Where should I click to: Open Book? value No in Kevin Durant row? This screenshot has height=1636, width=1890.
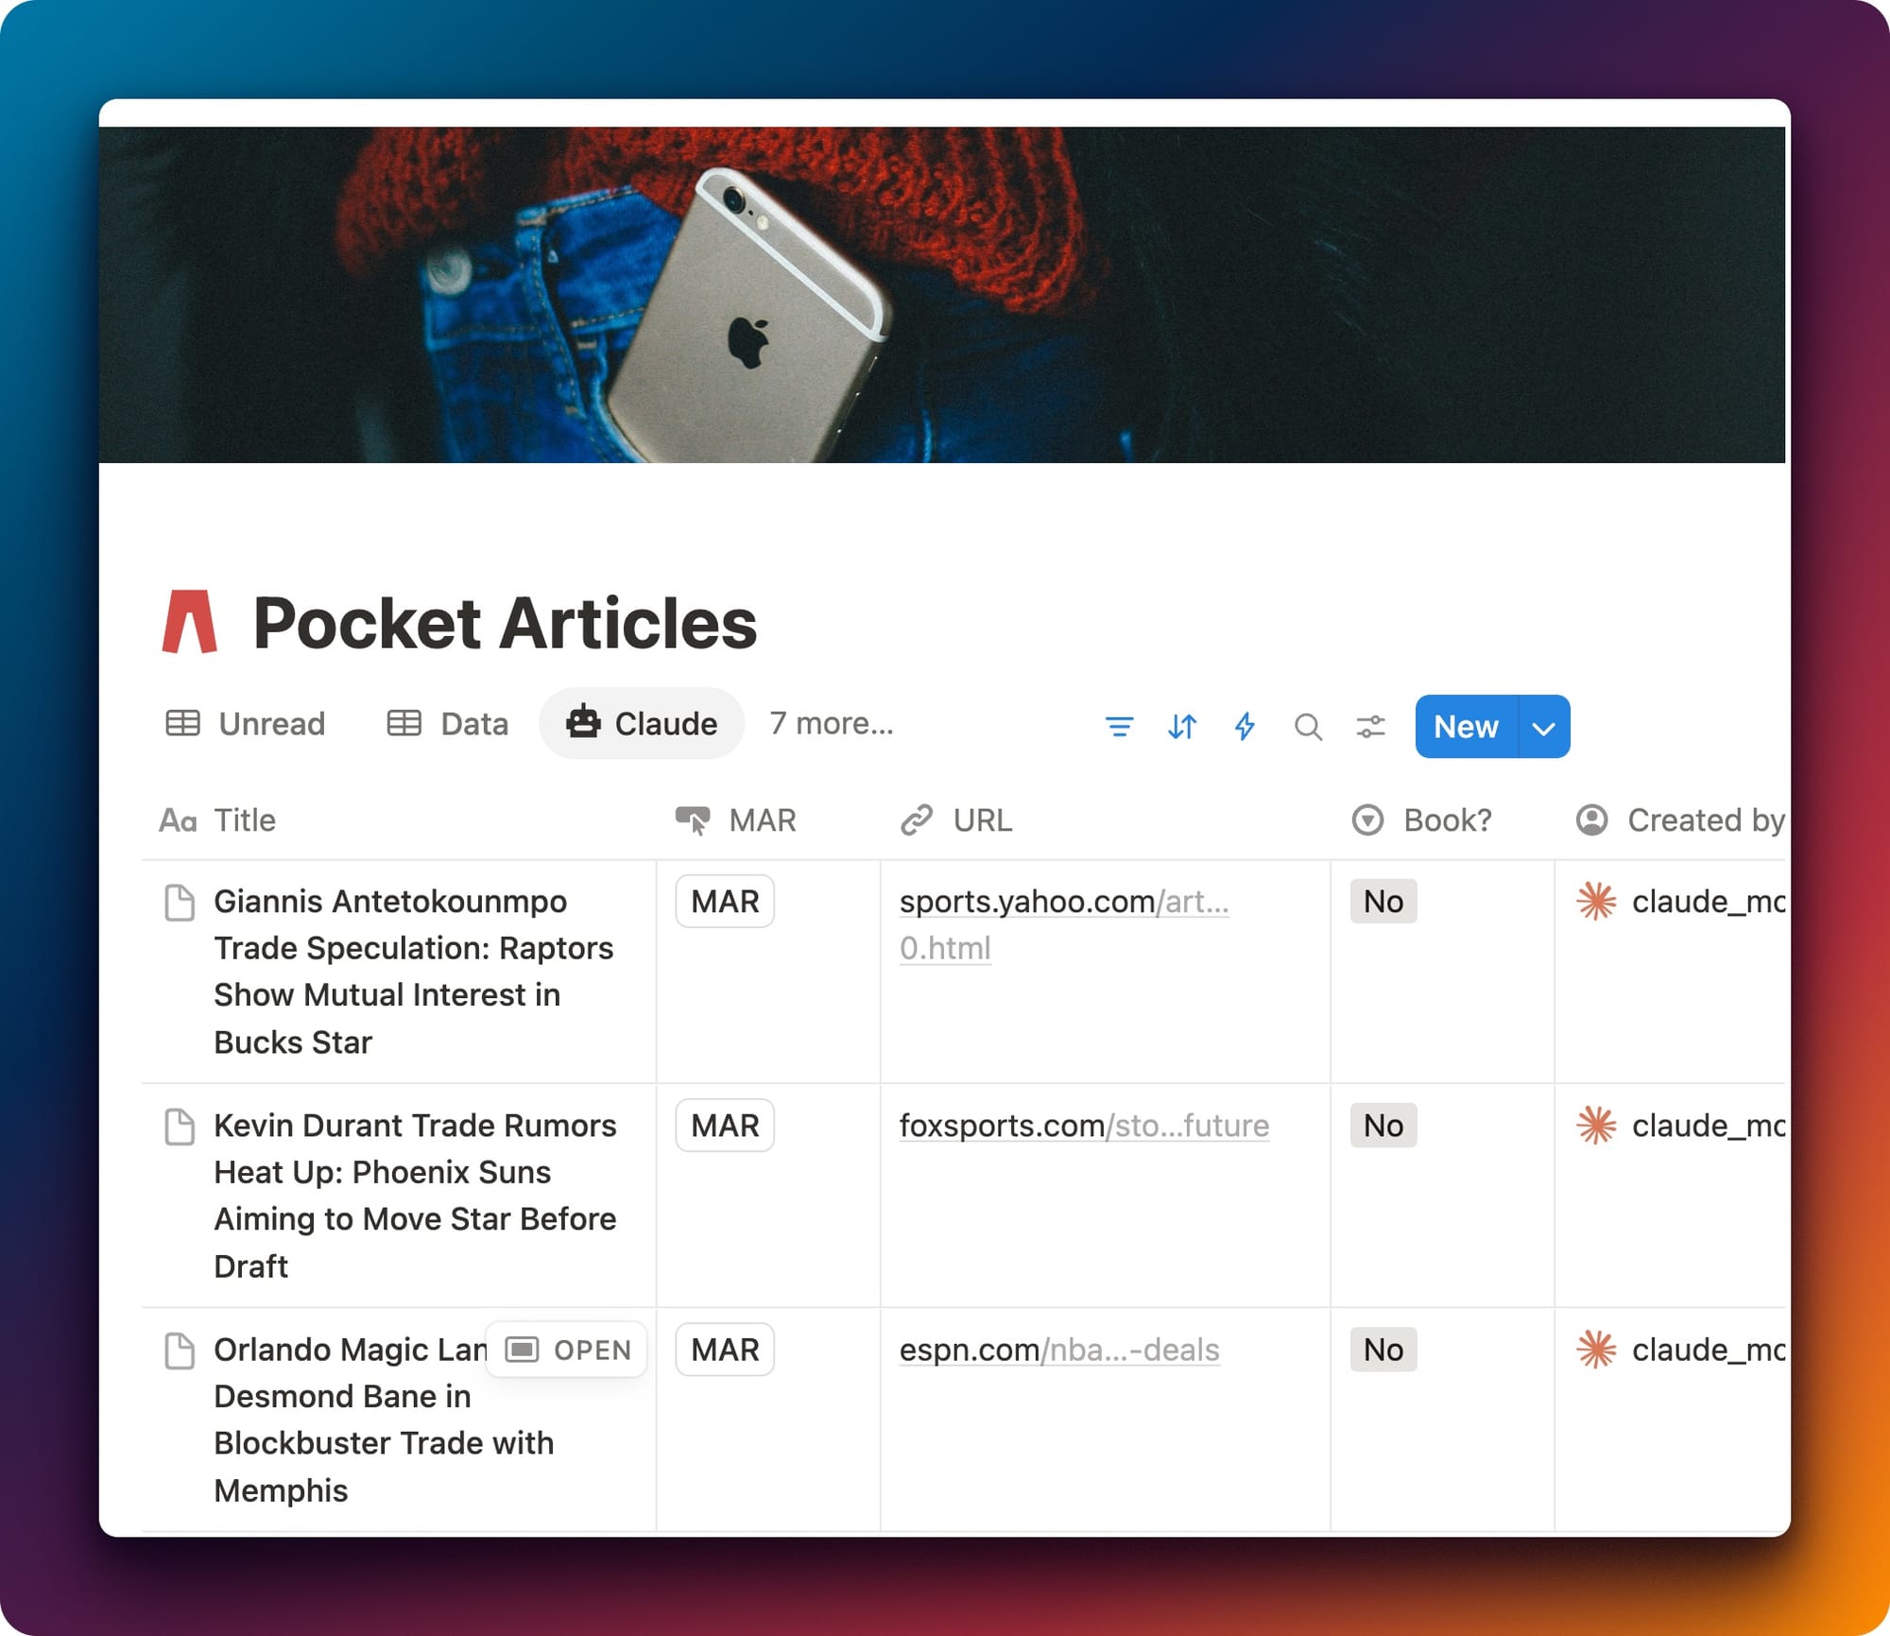pos(1383,1126)
